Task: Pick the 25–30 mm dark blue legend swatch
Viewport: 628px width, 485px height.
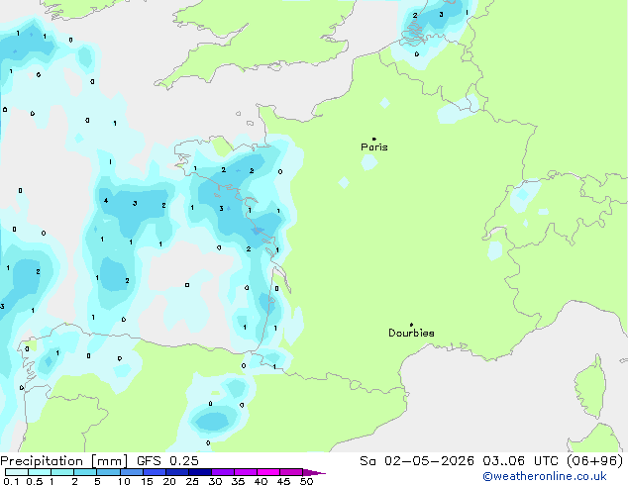Action: (x=200, y=472)
